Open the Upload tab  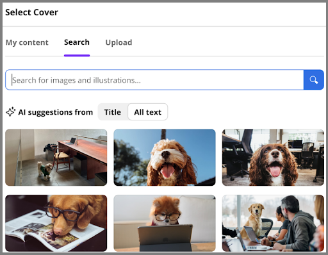point(119,42)
